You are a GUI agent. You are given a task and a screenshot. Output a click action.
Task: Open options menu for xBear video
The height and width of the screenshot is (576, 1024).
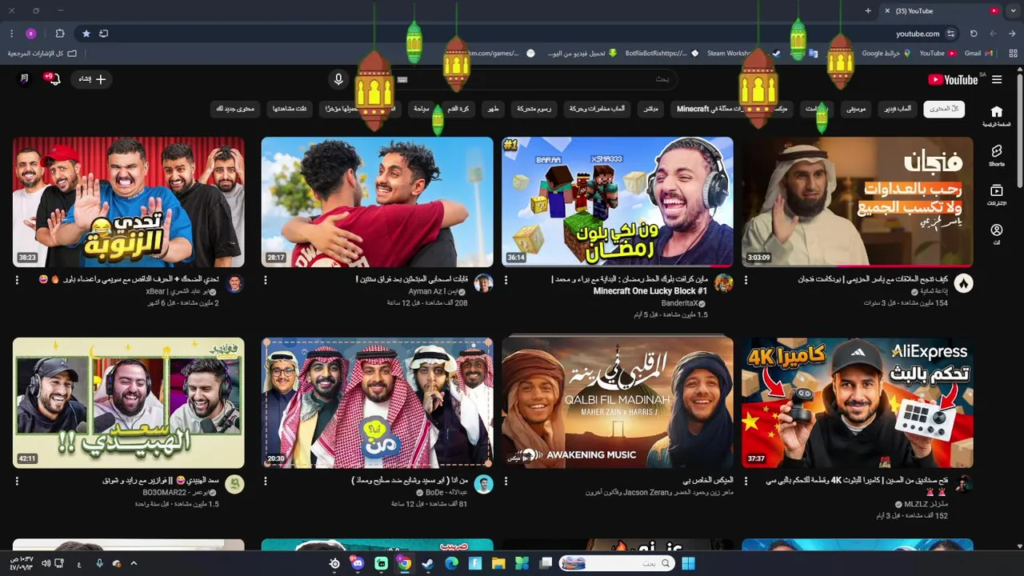tap(17, 280)
